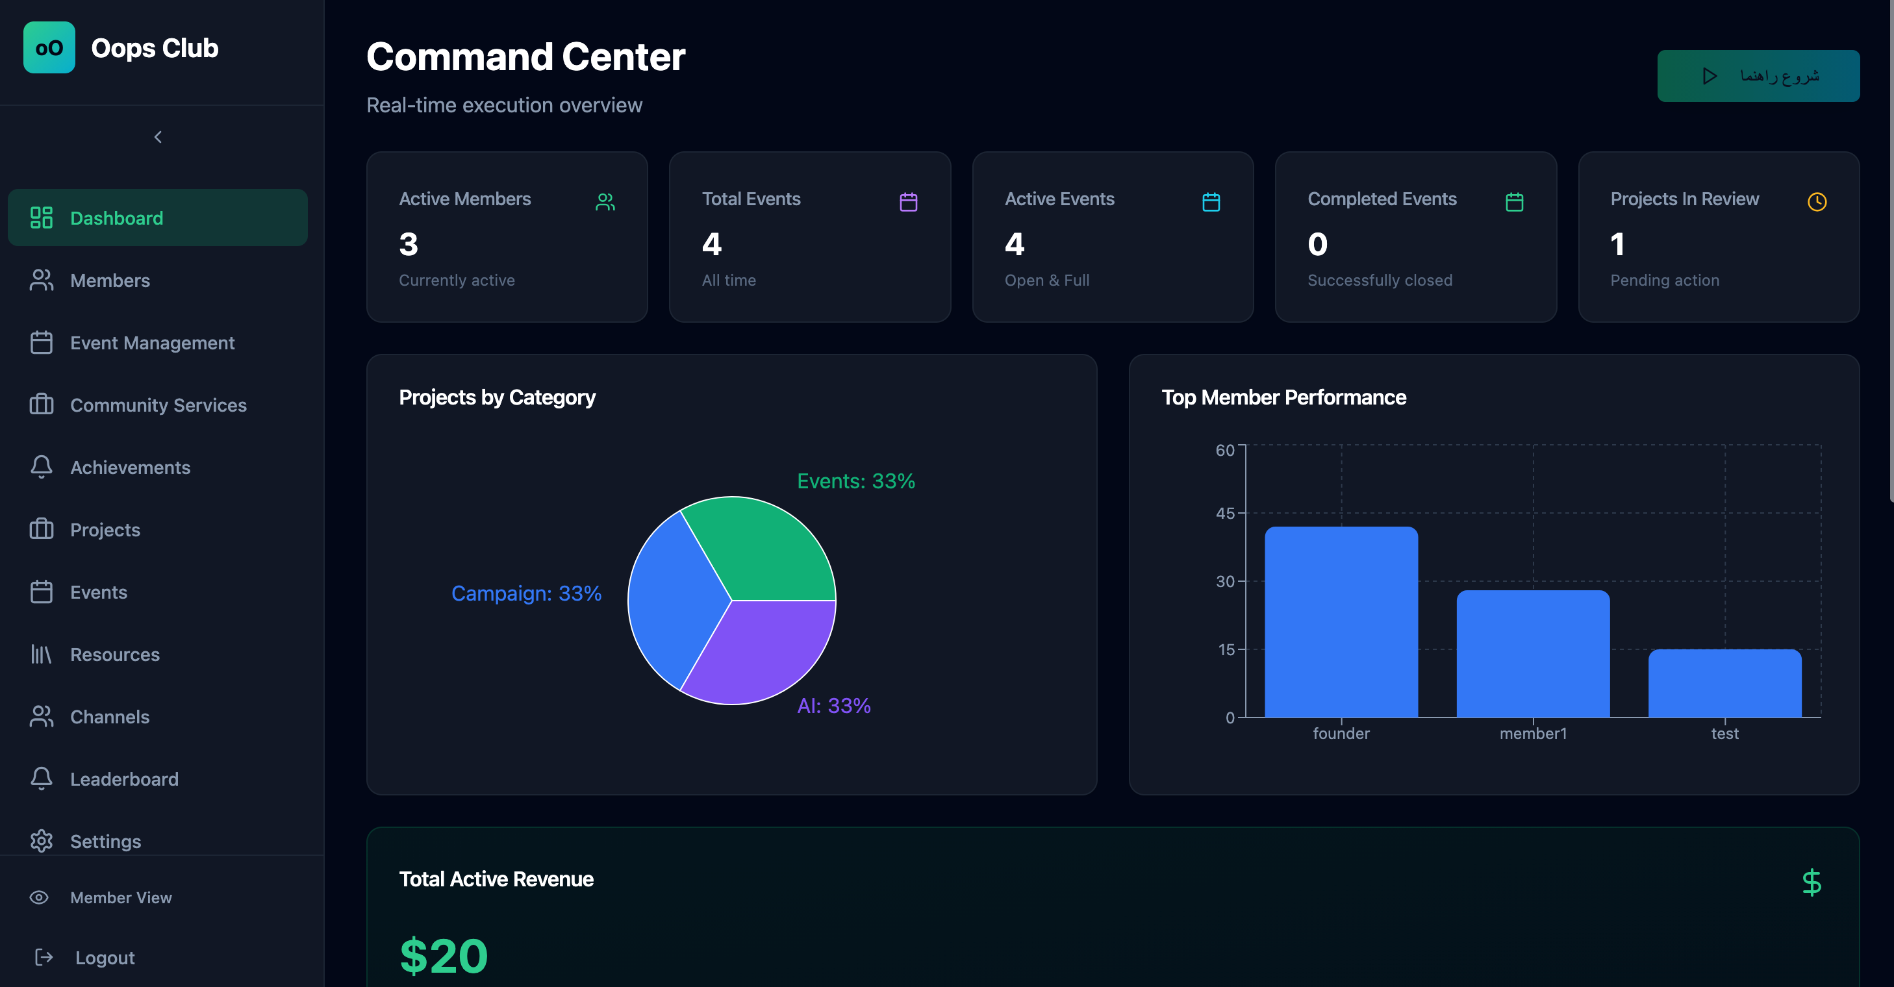Open the Achievements page
1894x987 pixels.
[x=157, y=468]
